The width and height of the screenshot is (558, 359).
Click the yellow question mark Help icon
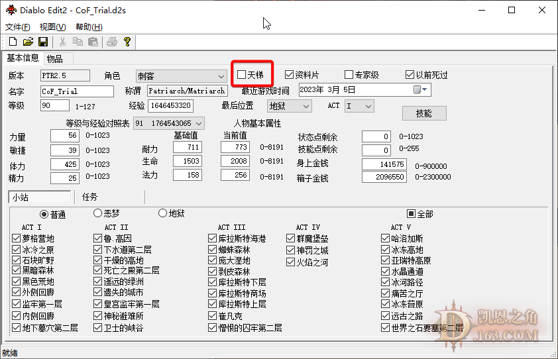click(127, 42)
